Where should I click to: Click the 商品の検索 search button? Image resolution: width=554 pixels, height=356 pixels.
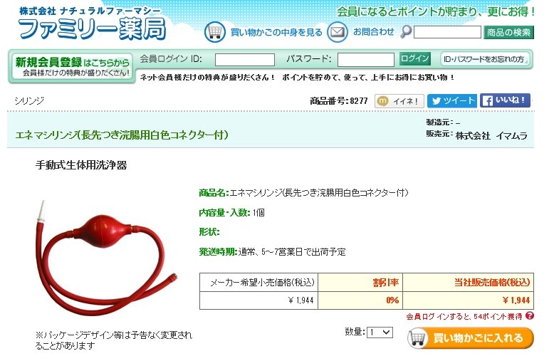click(x=508, y=33)
